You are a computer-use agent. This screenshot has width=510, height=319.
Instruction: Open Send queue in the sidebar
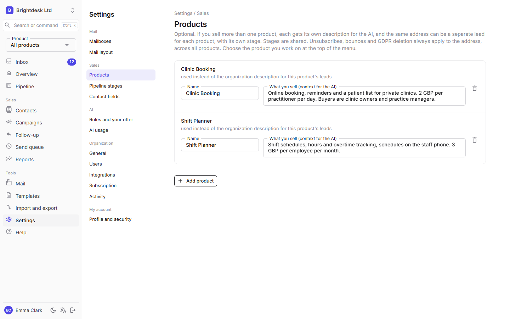click(41, 147)
